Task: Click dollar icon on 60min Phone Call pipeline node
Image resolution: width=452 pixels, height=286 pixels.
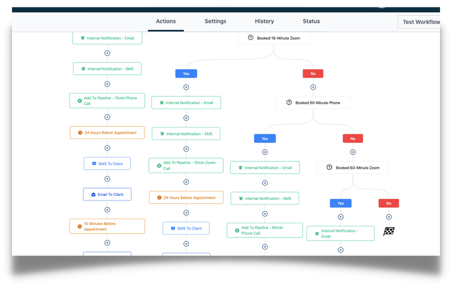Action: 236,230
